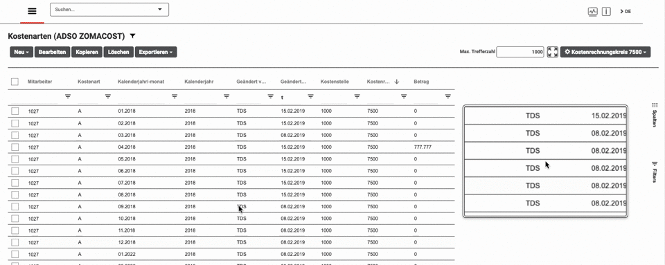Check the row checkbox for 12.2018

point(15,242)
